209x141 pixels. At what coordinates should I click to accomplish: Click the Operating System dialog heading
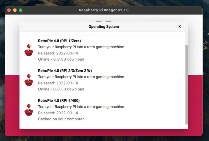[x=104, y=27]
